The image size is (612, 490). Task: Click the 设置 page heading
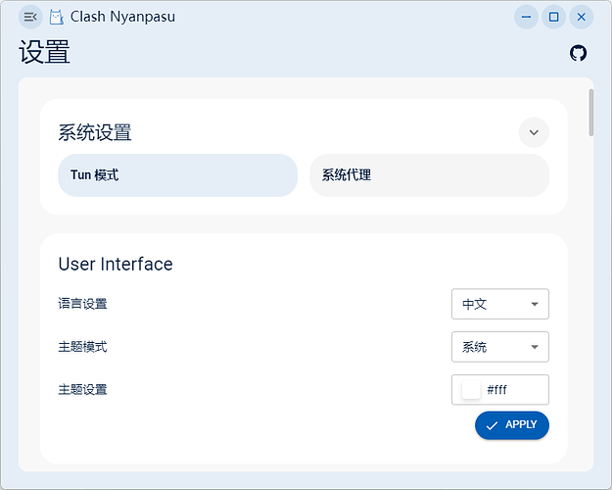44,52
